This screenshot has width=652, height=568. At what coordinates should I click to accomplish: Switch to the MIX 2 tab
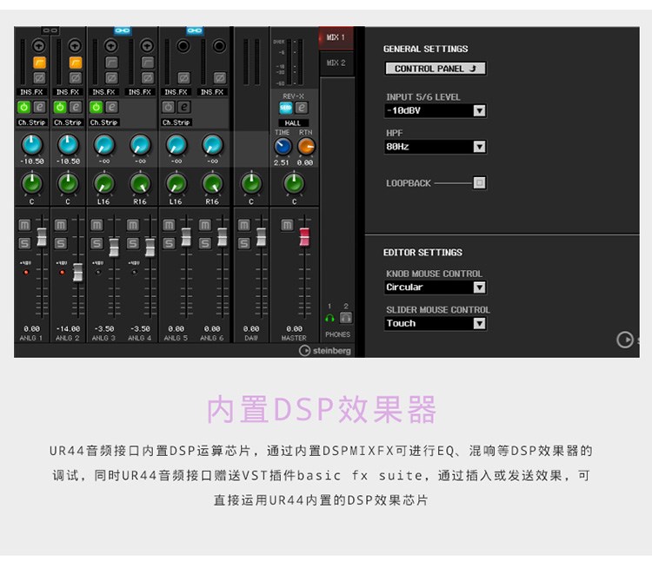click(336, 63)
